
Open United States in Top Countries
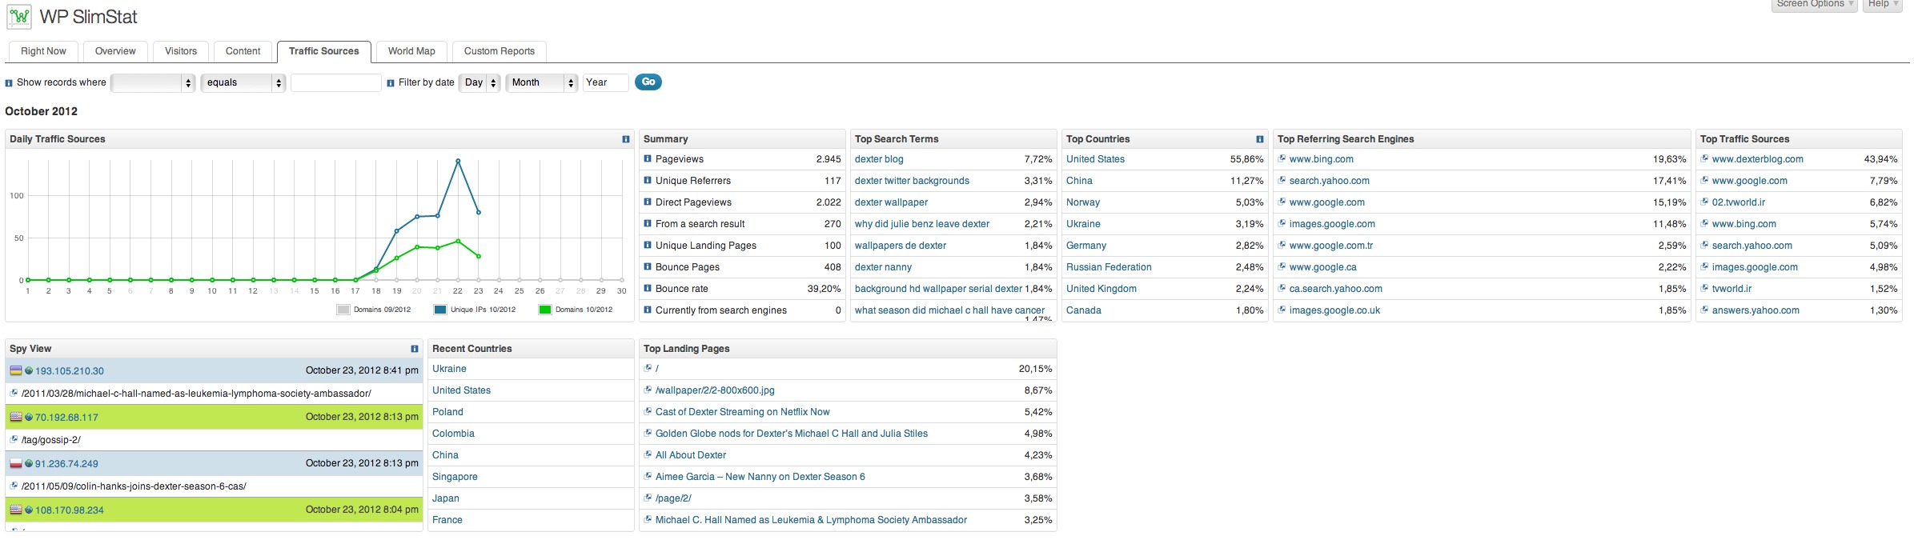1095,159
